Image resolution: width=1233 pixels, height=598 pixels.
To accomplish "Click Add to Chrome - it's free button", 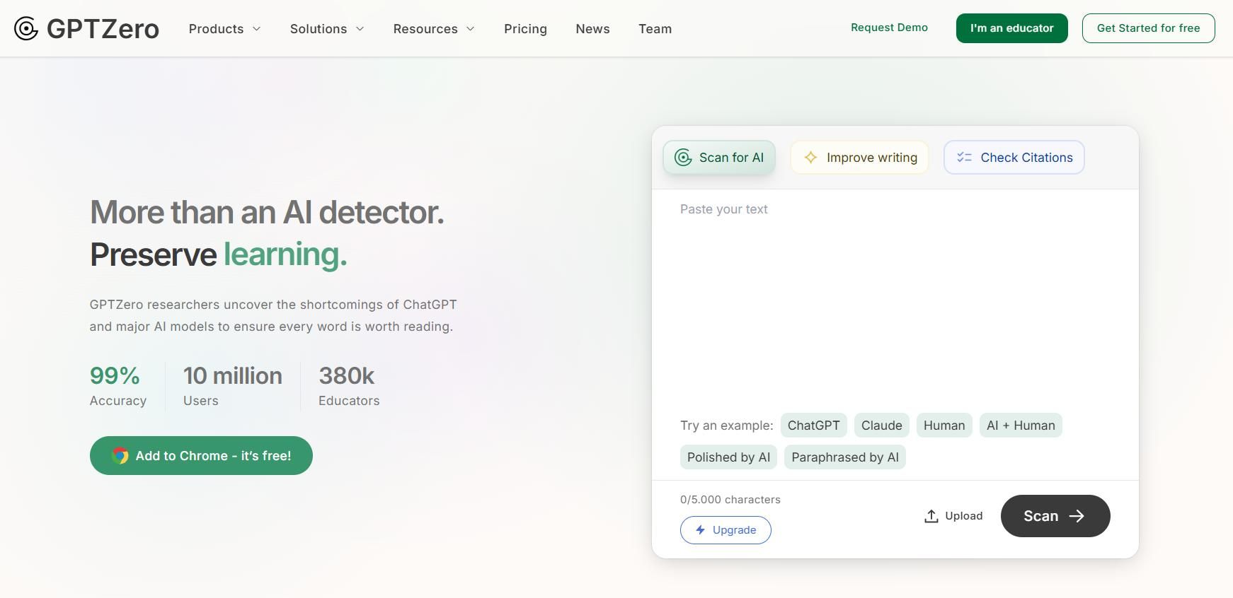I will click(201, 456).
